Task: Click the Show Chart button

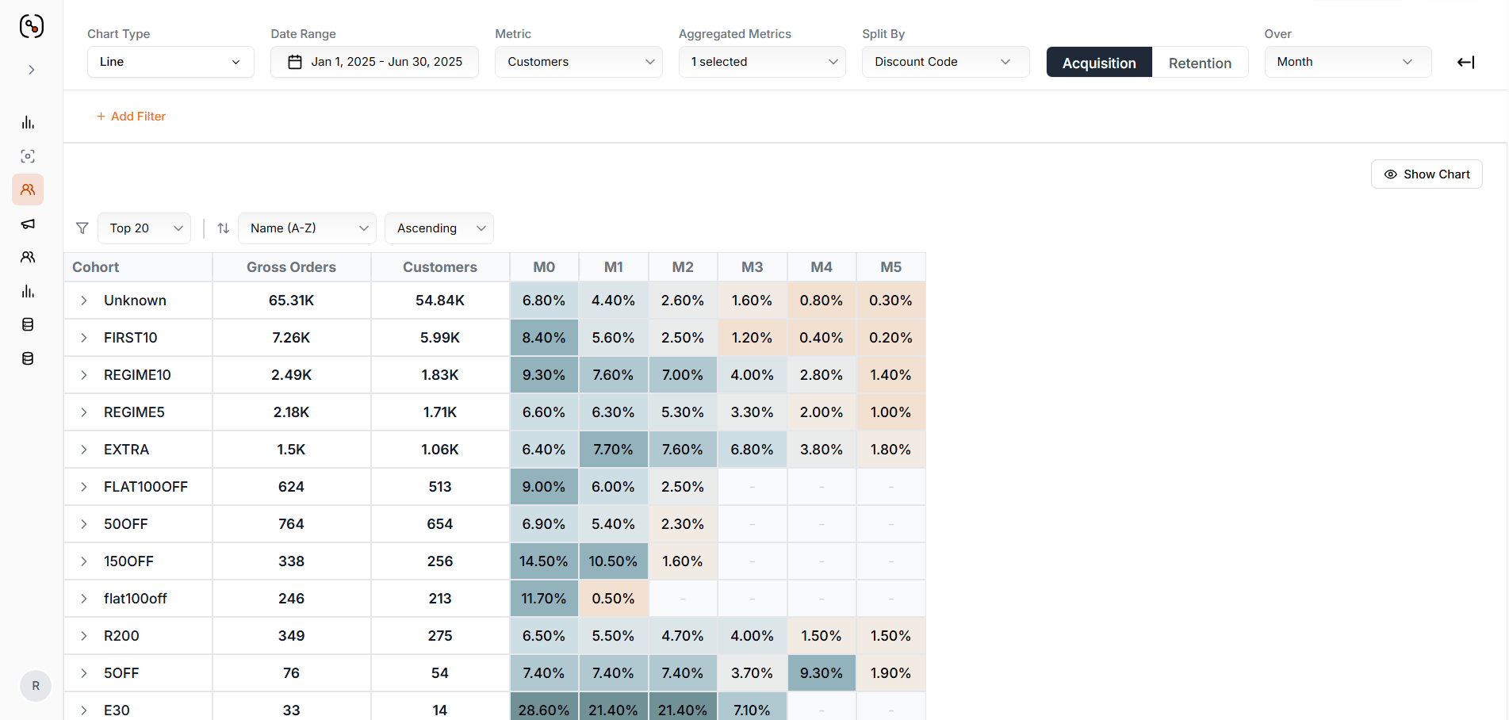Action: (1427, 174)
